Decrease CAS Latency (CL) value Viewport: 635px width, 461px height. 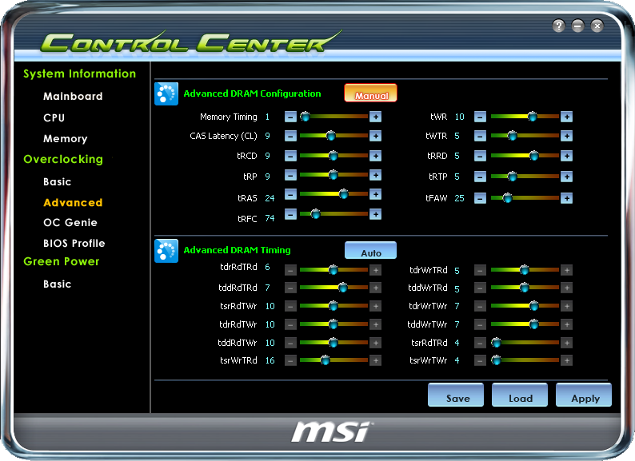(290, 136)
